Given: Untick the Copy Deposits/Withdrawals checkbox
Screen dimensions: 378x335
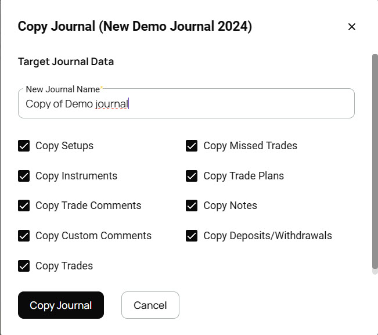Looking at the screenshot, I should point(192,236).
